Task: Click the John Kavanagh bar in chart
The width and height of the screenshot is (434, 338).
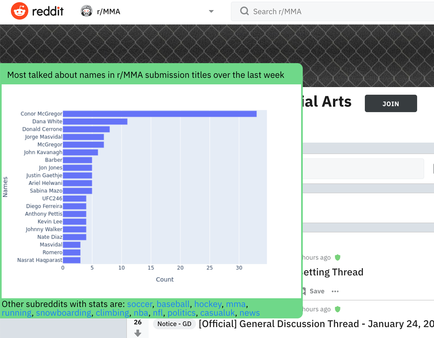Action: tap(80, 152)
